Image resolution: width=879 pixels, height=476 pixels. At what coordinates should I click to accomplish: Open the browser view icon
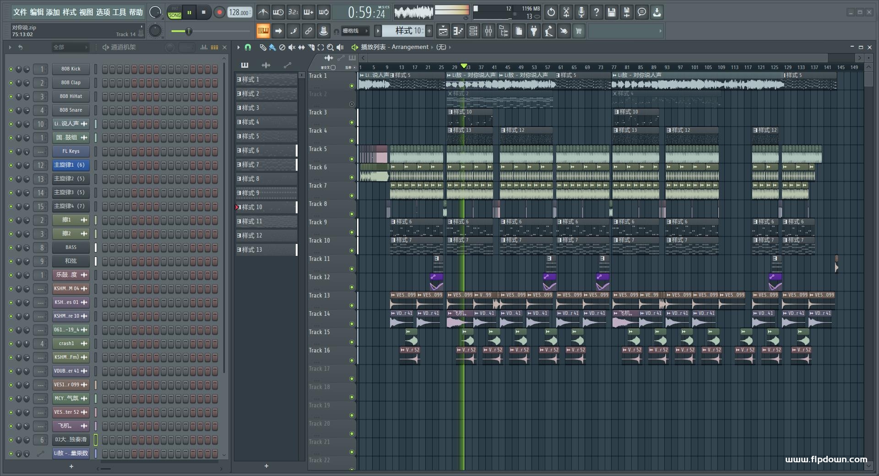pos(504,31)
